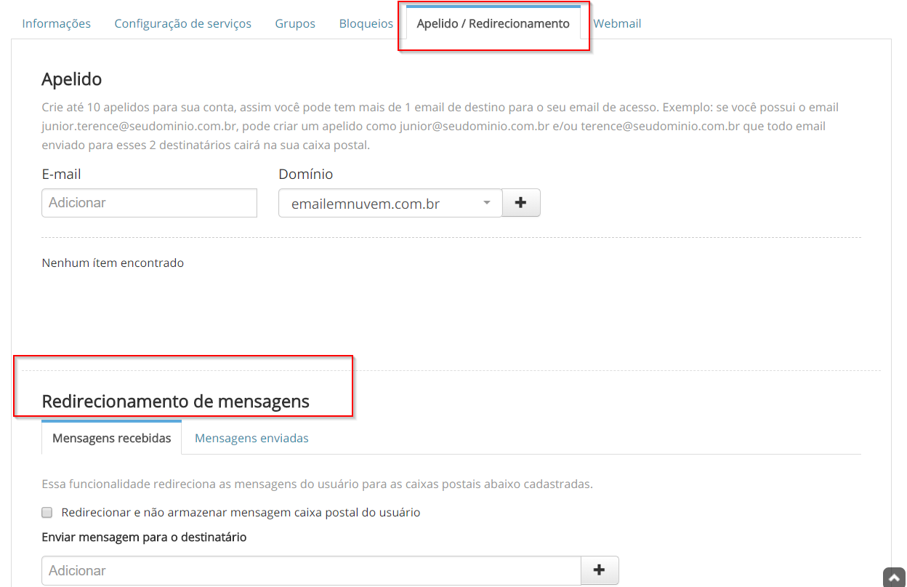Focus the E-mail alias Adicionar field
Viewport: 907px width, 587px height.
pos(149,203)
